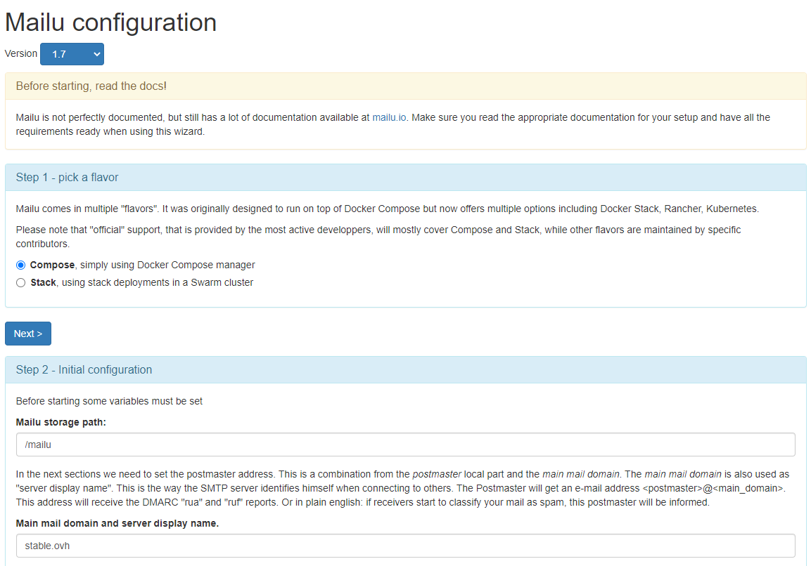
Task: Open the mailu.io documentation link
Action: [x=389, y=117]
